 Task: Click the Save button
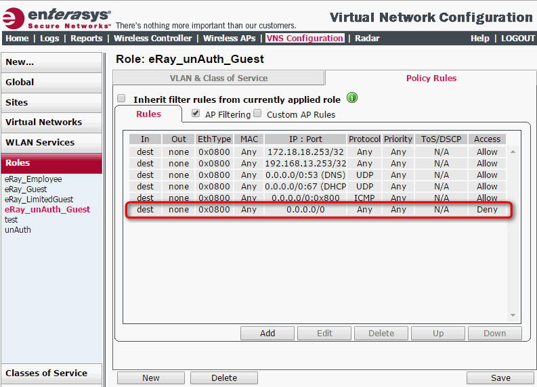[x=500, y=378]
